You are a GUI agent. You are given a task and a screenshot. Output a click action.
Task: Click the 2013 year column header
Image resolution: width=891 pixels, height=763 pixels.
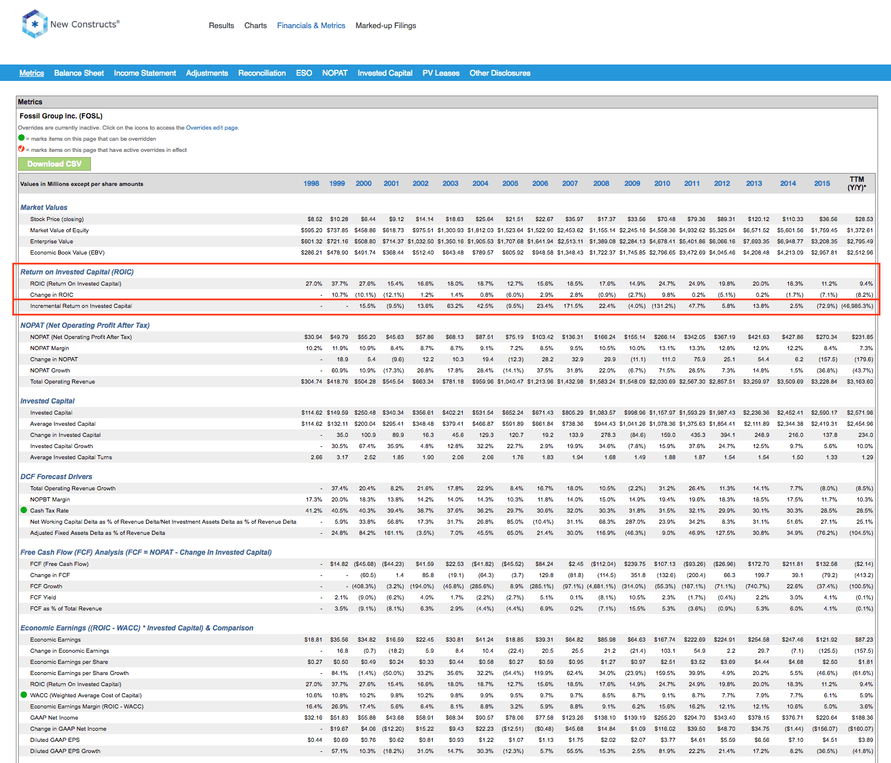pos(754,184)
